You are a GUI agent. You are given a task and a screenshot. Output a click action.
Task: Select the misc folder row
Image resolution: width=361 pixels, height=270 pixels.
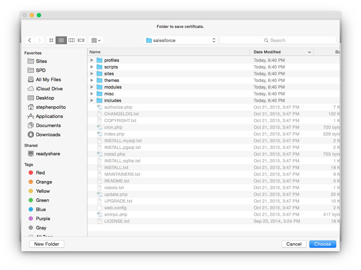point(213,94)
